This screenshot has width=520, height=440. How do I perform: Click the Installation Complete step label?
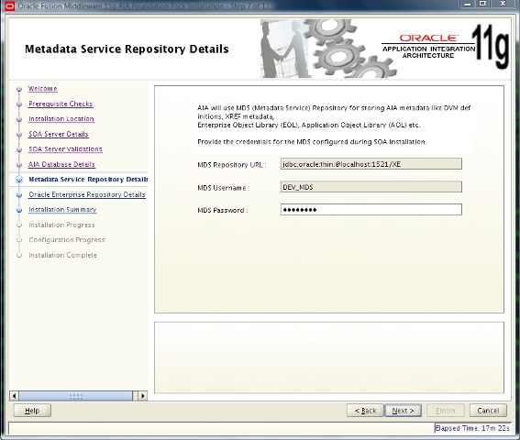(x=62, y=255)
